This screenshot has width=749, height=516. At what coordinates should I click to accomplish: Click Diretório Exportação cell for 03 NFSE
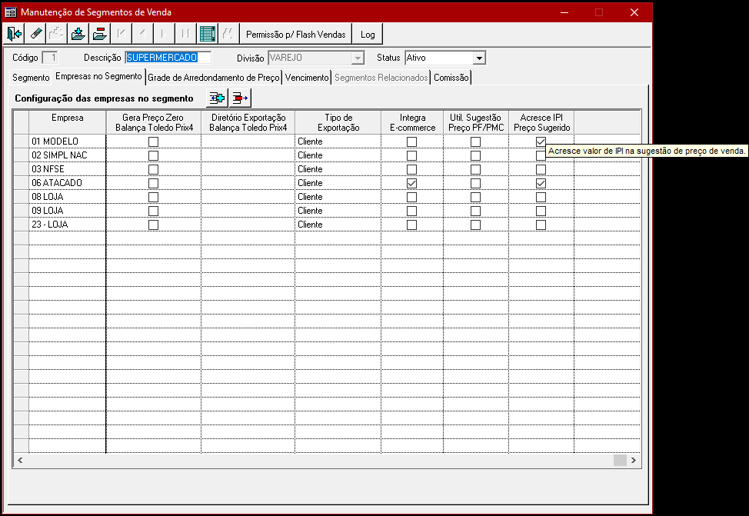tap(248, 169)
